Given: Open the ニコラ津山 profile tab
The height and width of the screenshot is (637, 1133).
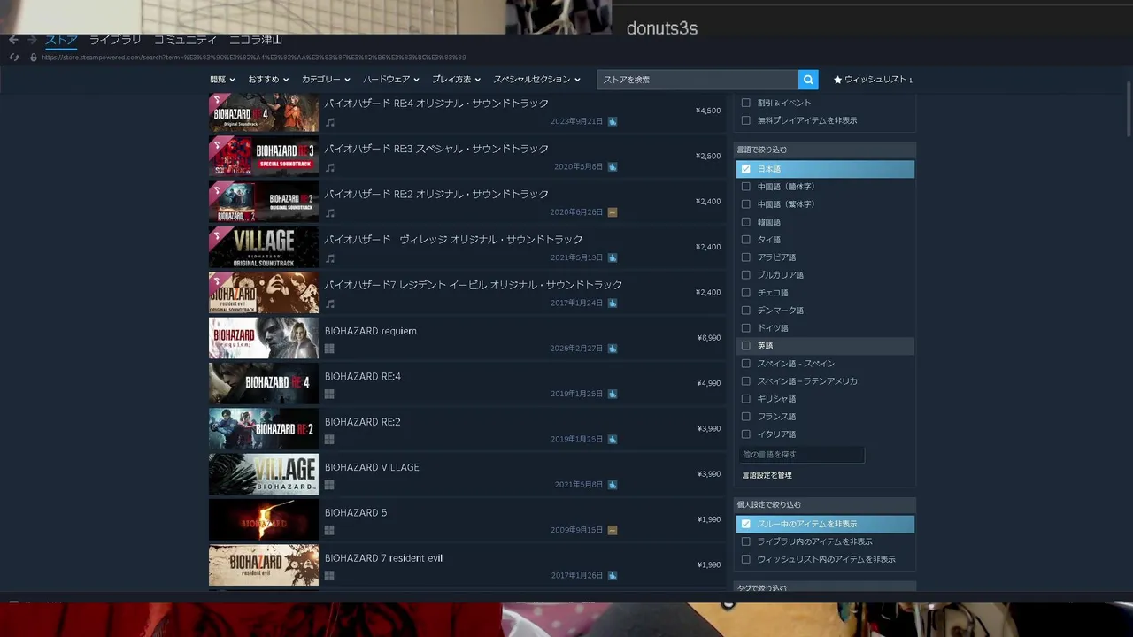Looking at the screenshot, I should pyautogui.click(x=256, y=40).
